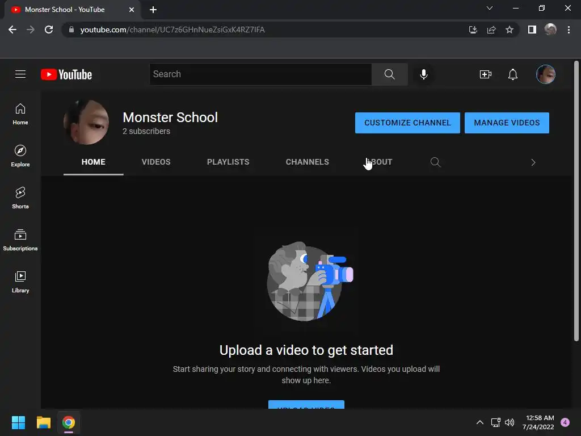Open Chrome profile avatar
Image resolution: width=581 pixels, height=436 pixels.
550,30
